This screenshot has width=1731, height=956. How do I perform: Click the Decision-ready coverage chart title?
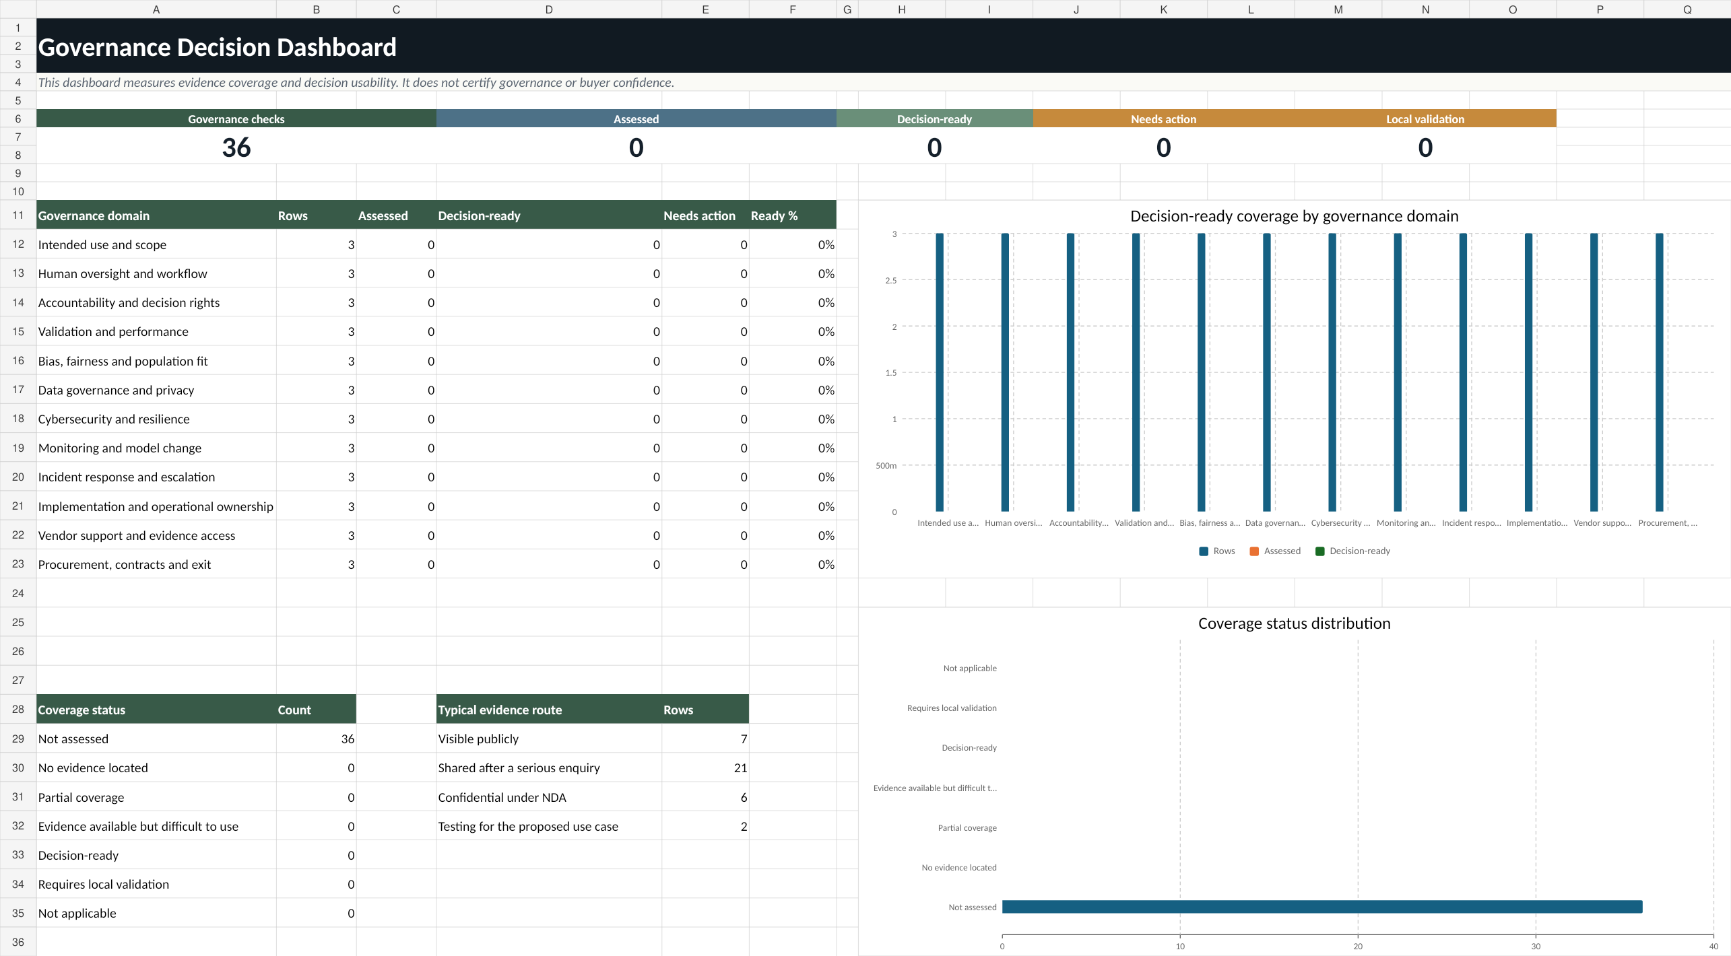(x=1294, y=216)
